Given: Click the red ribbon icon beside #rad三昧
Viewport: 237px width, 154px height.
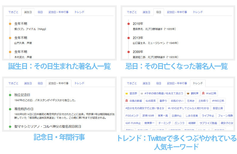Looking at the screenshot, I should 203,93.
